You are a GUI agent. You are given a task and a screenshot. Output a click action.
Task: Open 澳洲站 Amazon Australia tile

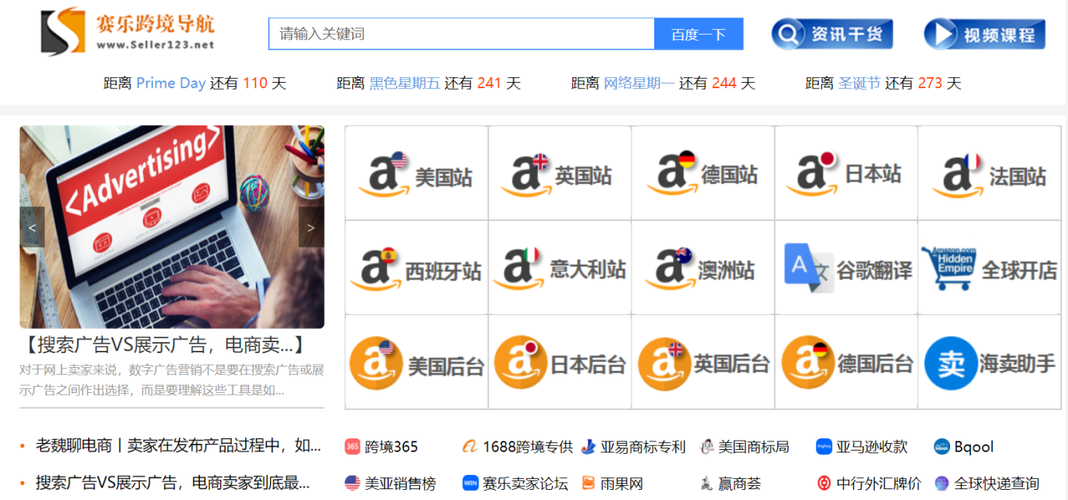click(x=703, y=268)
